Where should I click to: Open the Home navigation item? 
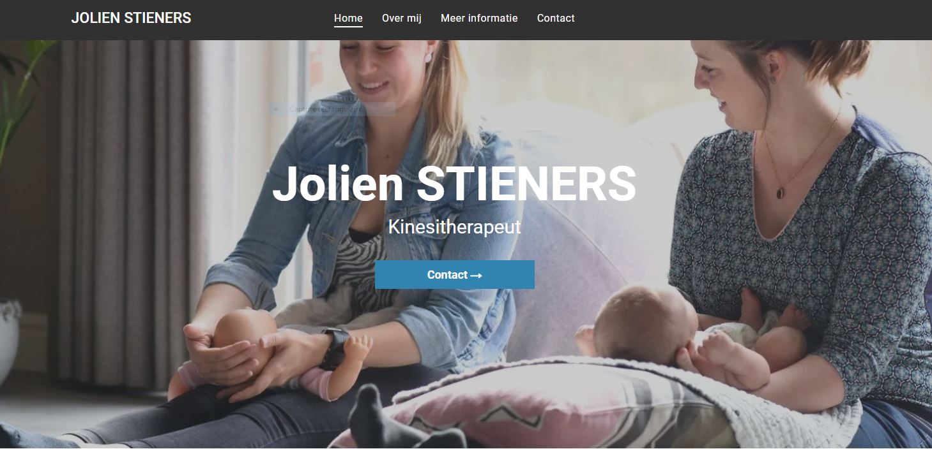point(348,18)
